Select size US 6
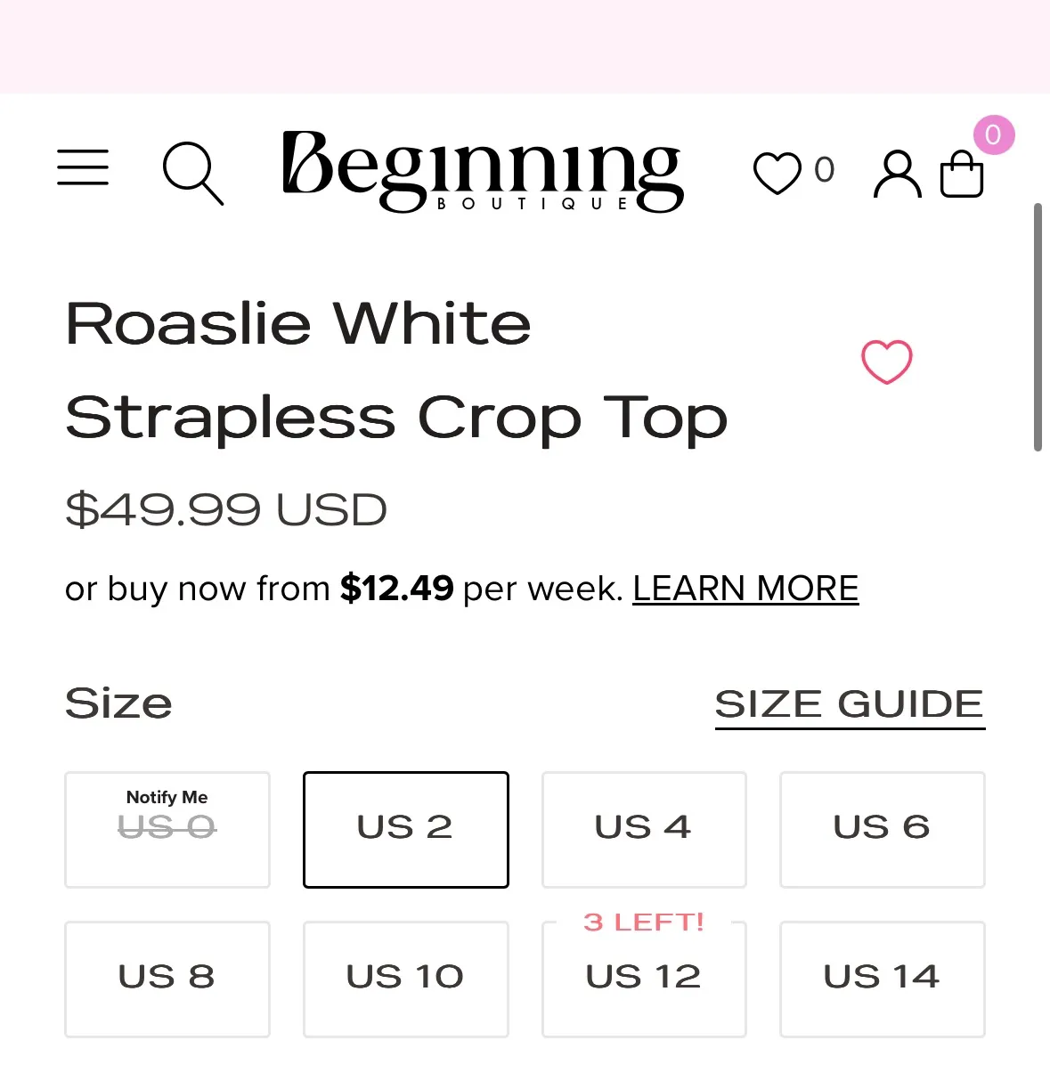This screenshot has width=1050, height=1081. [881, 829]
